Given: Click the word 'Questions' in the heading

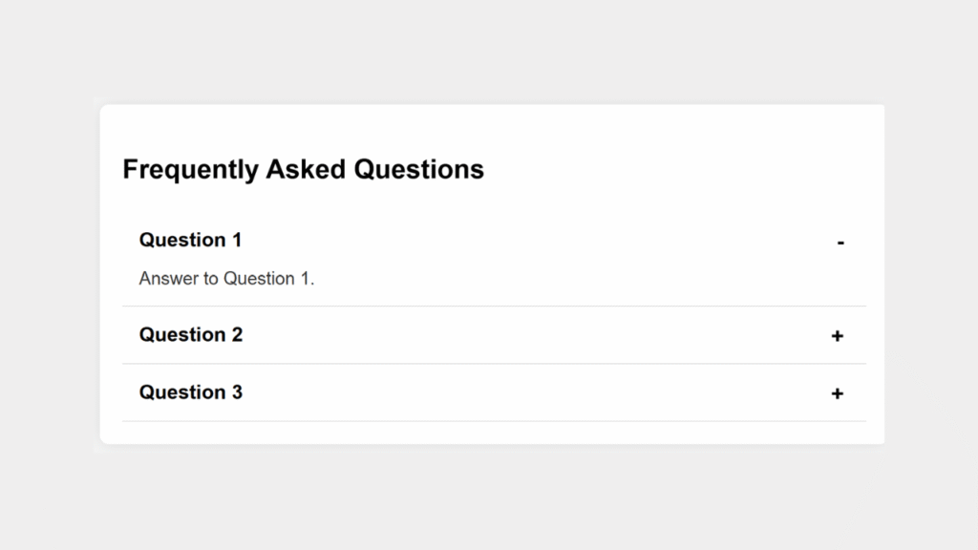Looking at the screenshot, I should pyautogui.click(x=418, y=170).
